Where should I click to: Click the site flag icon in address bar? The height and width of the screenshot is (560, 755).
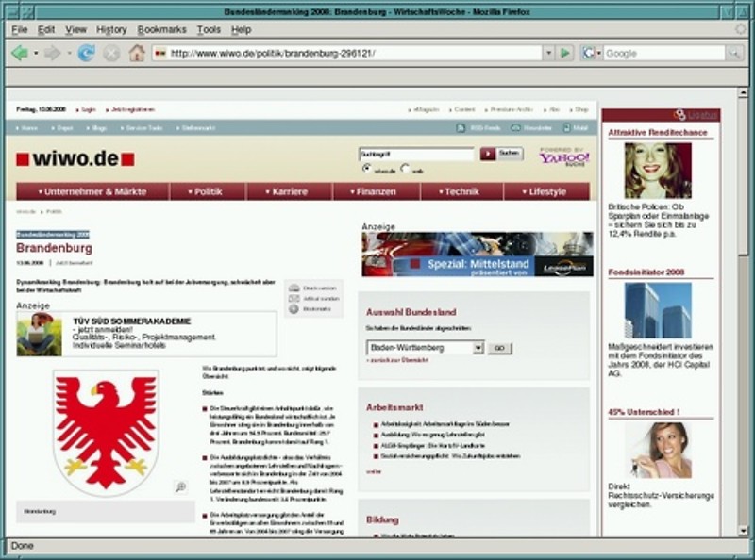(160, 54)
